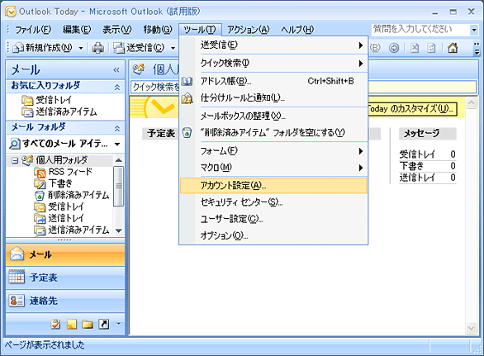Open the アクション menu
This screenshot has width=484, height=356.
249,30
